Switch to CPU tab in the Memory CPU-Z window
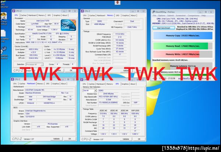The width and height of the screenshot is (221, 152). pyautogui.click(x=85, y=15)
